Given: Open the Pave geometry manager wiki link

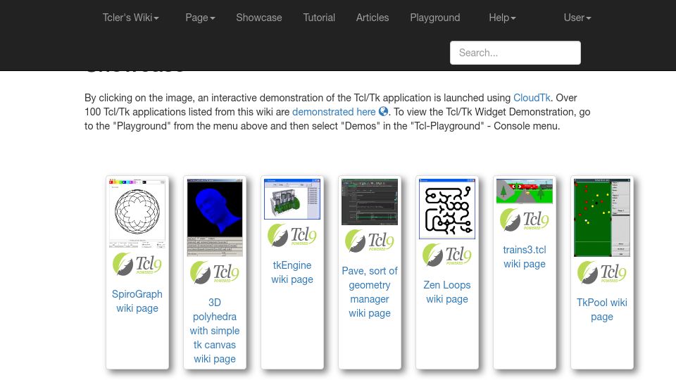Looking at the screenshot, I should click(370, 292).
